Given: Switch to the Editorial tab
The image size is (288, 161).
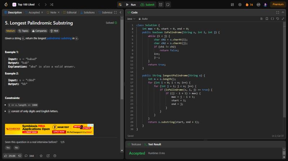Looking at the screenshot, I should click(x=70, y=13).
